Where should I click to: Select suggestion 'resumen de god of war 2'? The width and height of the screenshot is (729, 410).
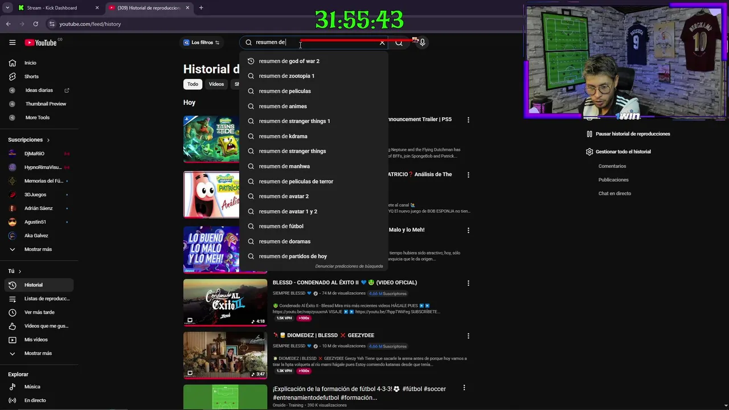[314, 61]
